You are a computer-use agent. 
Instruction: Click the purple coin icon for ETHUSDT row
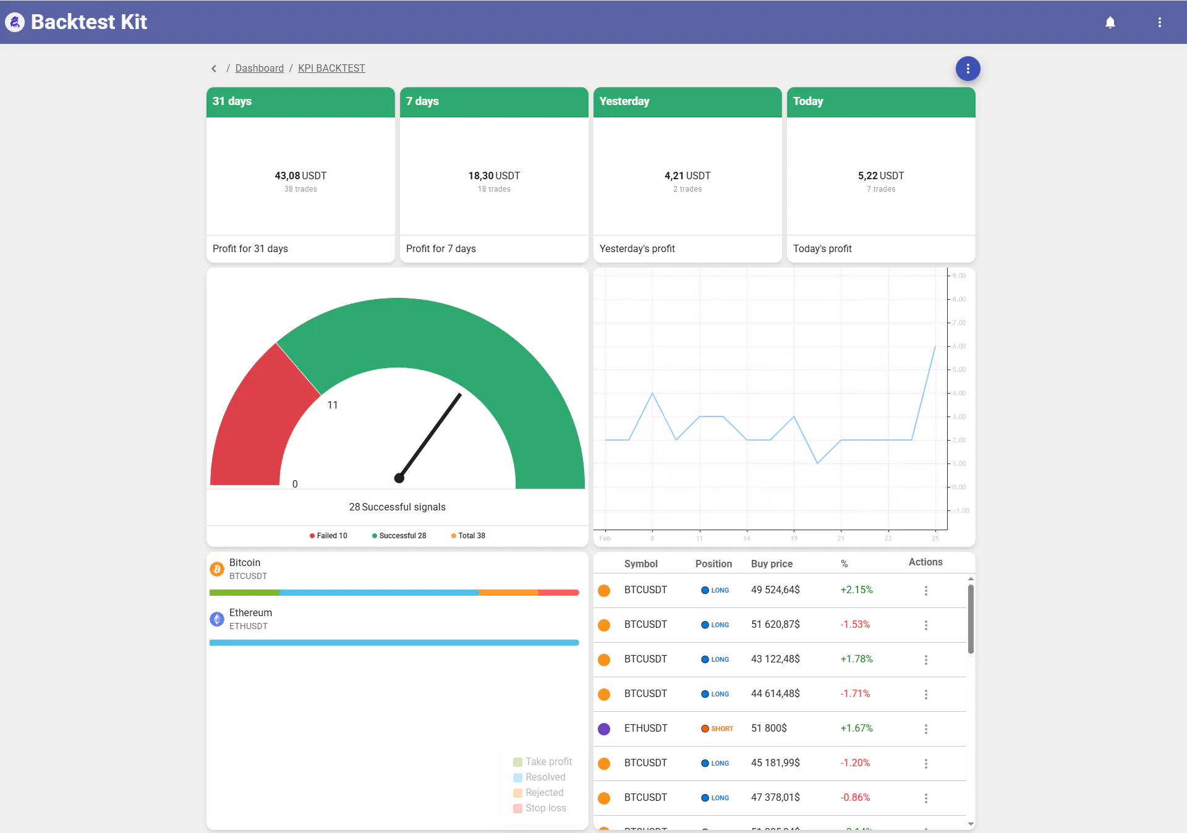(604, 729)
